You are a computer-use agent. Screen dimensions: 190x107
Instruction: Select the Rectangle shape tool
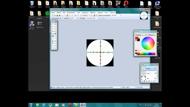pos(53,46)
